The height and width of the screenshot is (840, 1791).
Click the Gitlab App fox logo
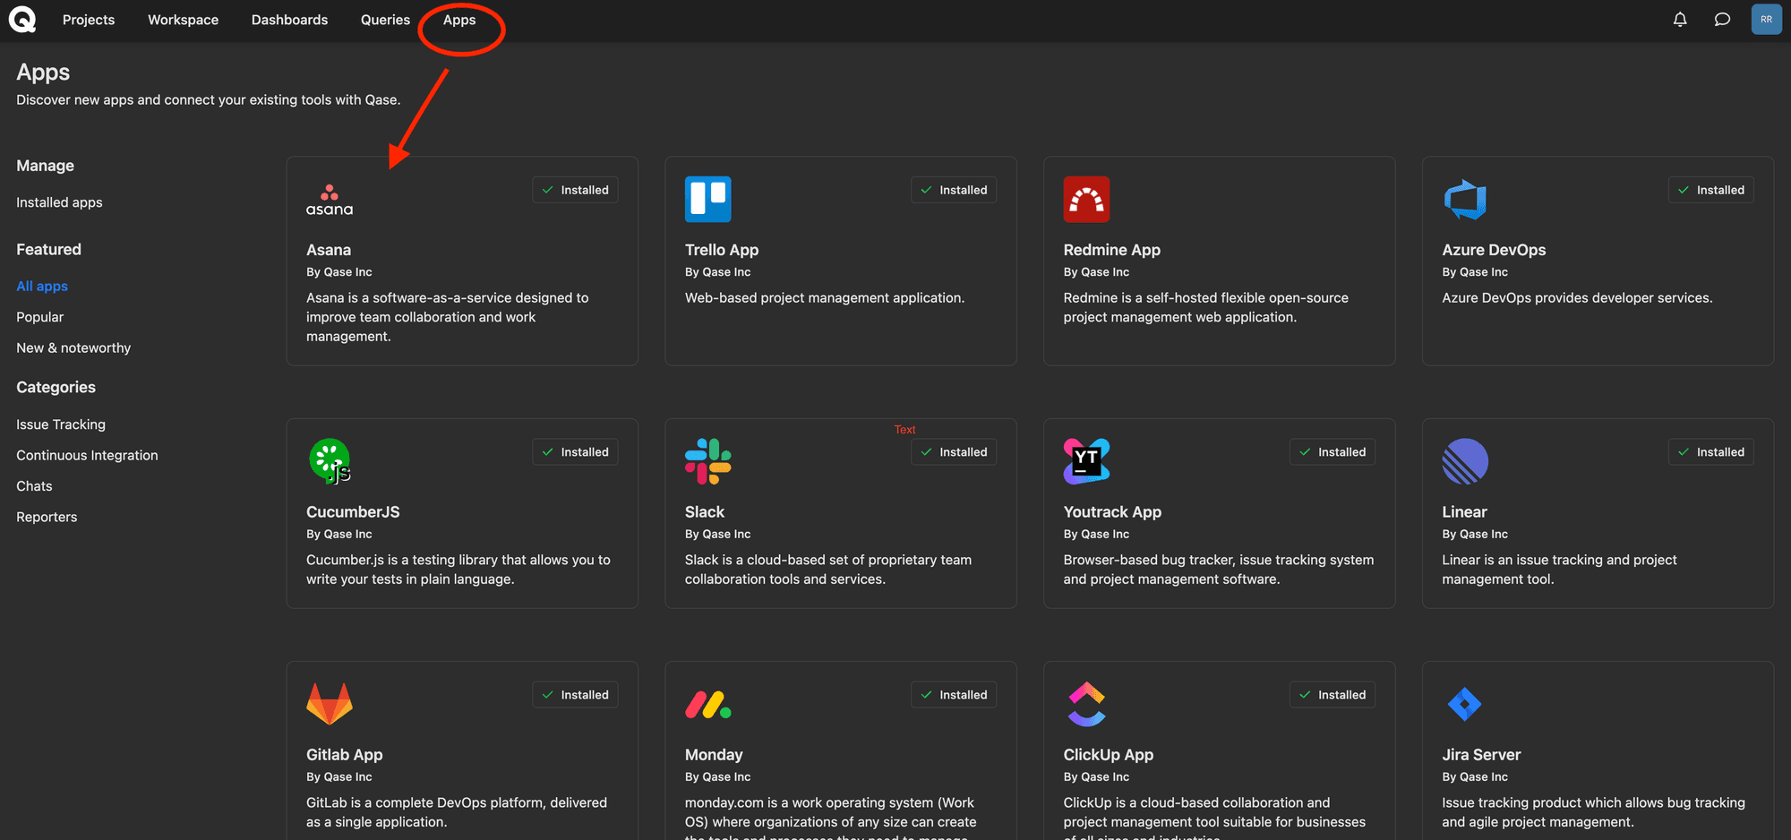coord(330,704)
